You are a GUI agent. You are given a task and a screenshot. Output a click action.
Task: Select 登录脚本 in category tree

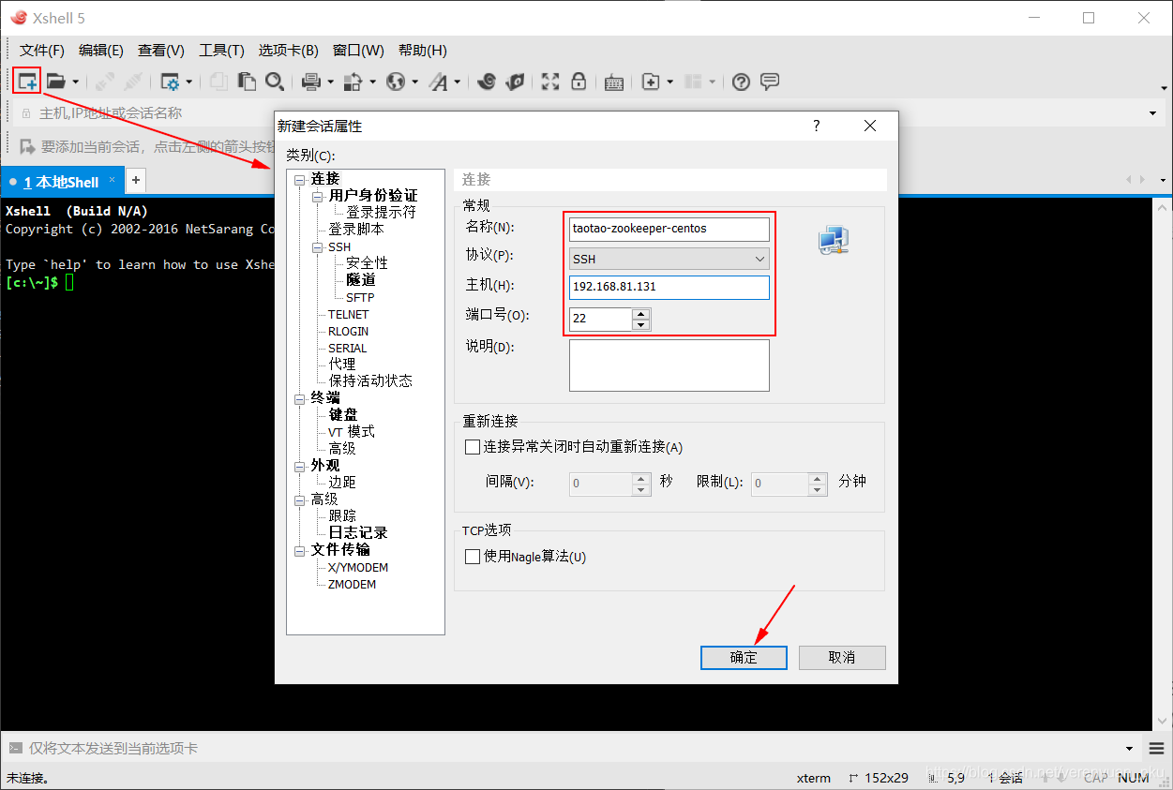[x=356, y=230]
